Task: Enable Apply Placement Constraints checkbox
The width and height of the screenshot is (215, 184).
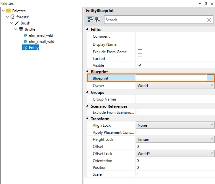Action: click(140, 132)
